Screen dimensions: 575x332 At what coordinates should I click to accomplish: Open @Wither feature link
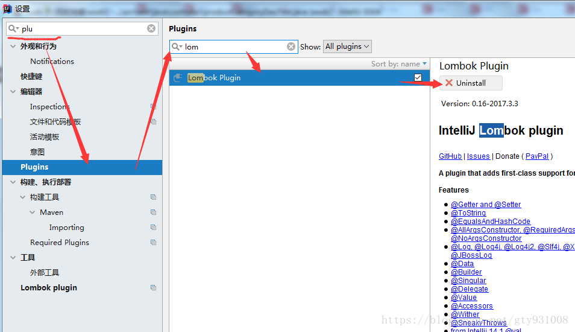(465, 314)
